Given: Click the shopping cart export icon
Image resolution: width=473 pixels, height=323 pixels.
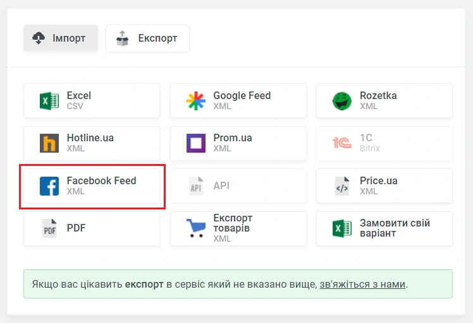Looking at the screenshot, I should [x=196, y=228].
